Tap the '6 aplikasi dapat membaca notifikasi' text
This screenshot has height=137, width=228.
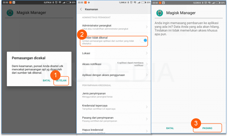pos(130,64)
